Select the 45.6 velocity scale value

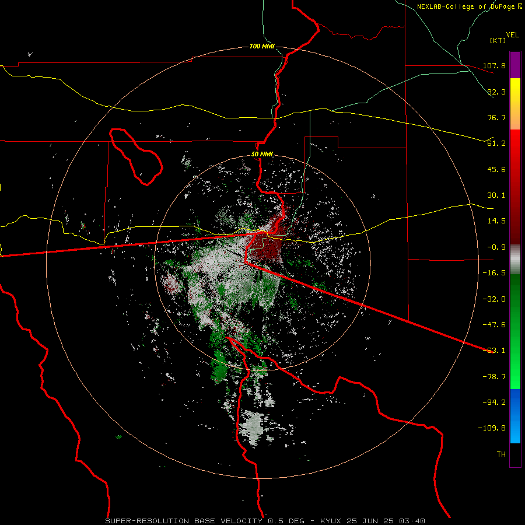pyautogui.click(x=496, y=169)
